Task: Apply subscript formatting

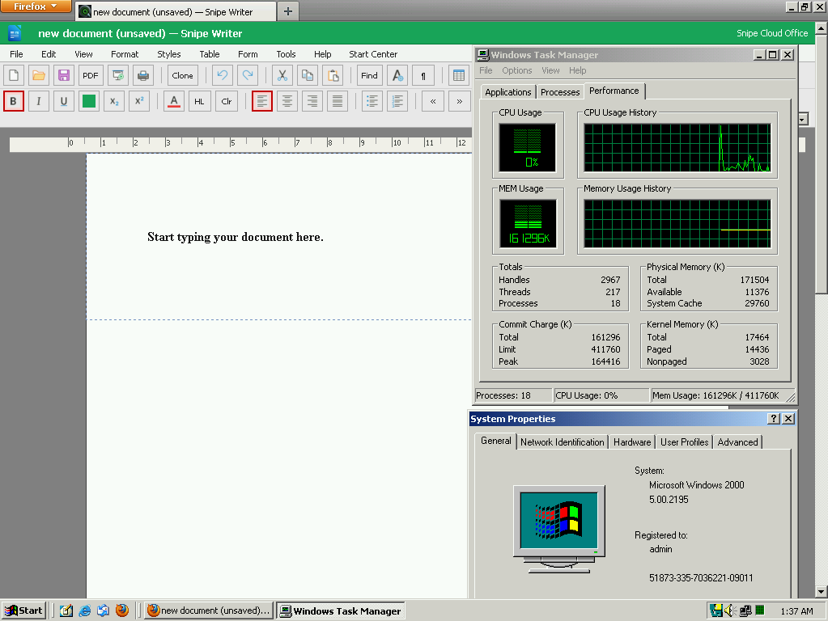Action: 114,101
